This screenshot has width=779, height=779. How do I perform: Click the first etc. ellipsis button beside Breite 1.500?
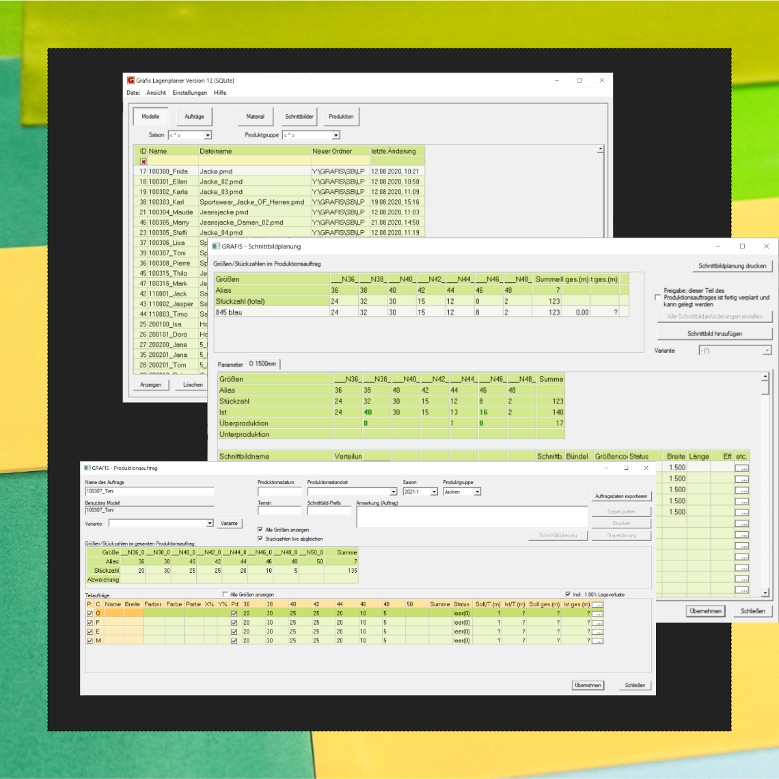(x=741, y=468)
